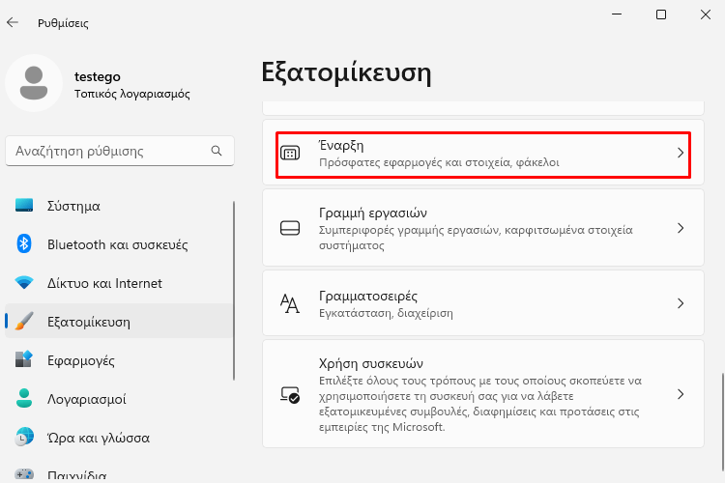The width and height of the screenshot is (725, 483).
Task: Expand the Έναρξη chevron arrow
Action: point(681,153)
